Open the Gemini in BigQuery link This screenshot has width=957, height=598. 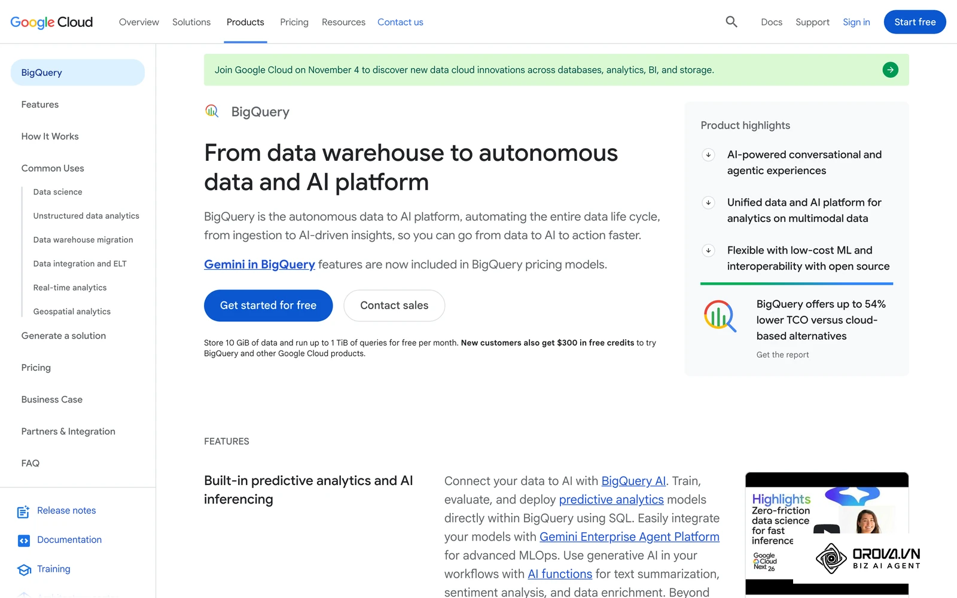260,264
